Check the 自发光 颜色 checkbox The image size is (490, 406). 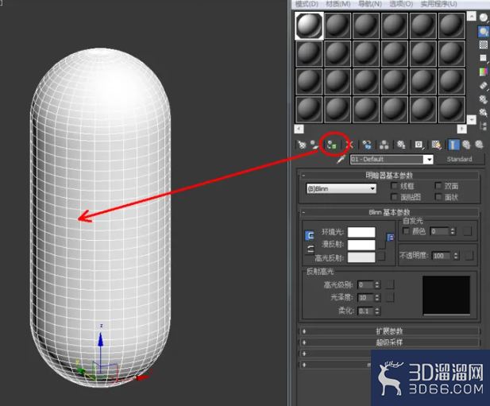tap(406, 231)
